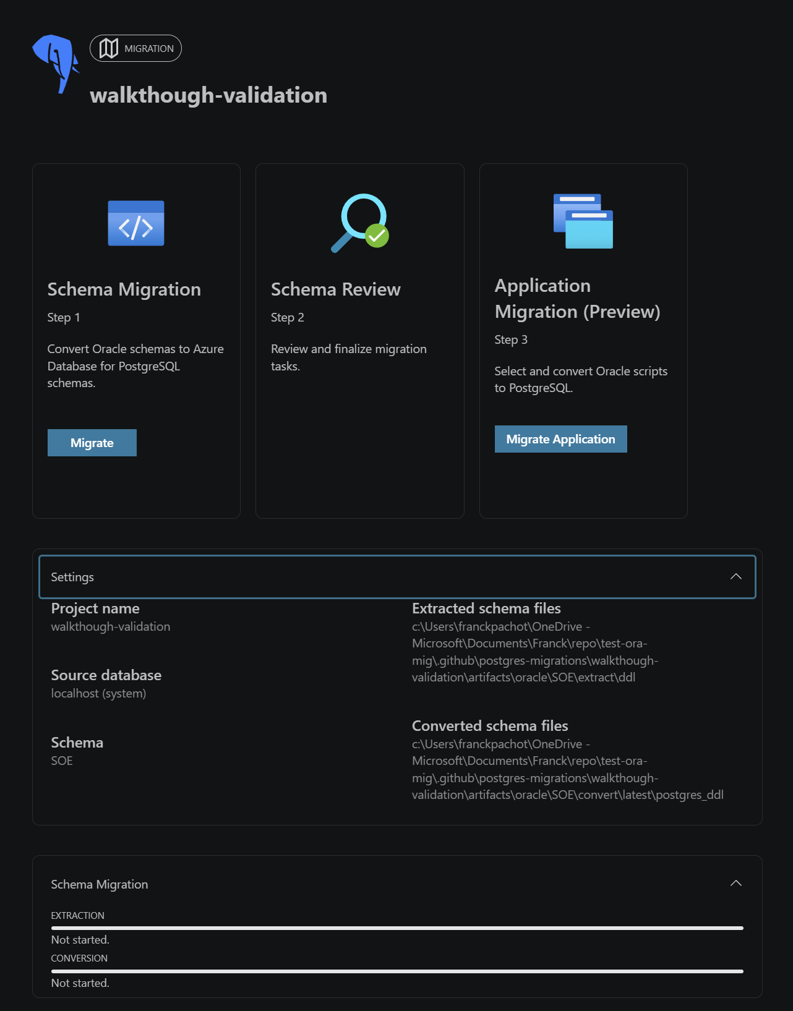Viewport: 793px width, 1011px height.
Task: Click 'Not started.' under CONVERSION
Action: pyautogui.click(x=80, y=983)
